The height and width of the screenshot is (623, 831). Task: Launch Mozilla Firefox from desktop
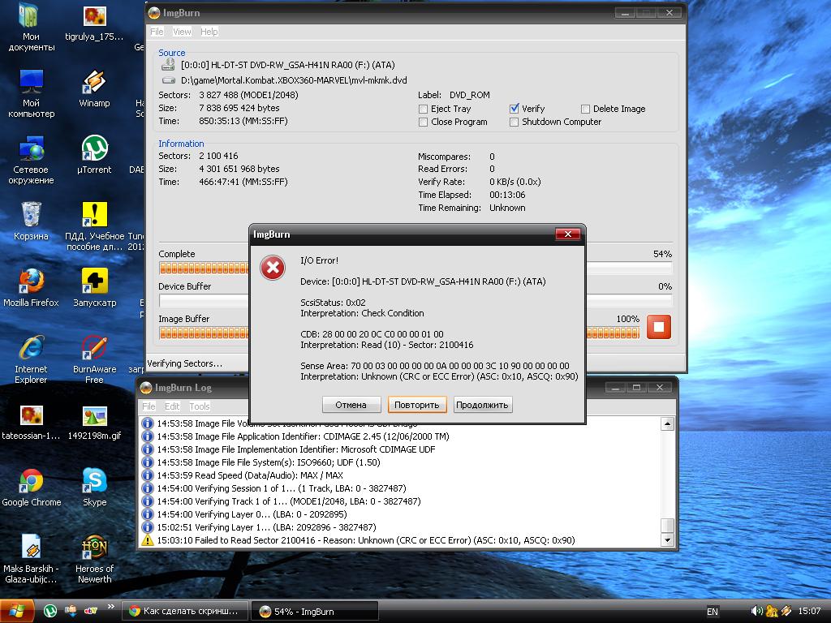[31, 288]
